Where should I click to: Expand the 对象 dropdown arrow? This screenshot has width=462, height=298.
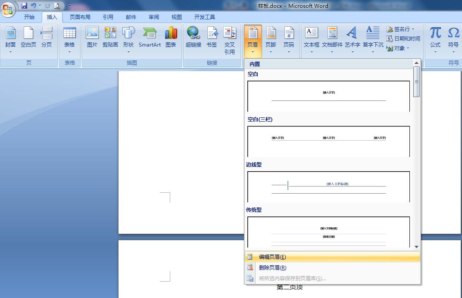(408, 48)
